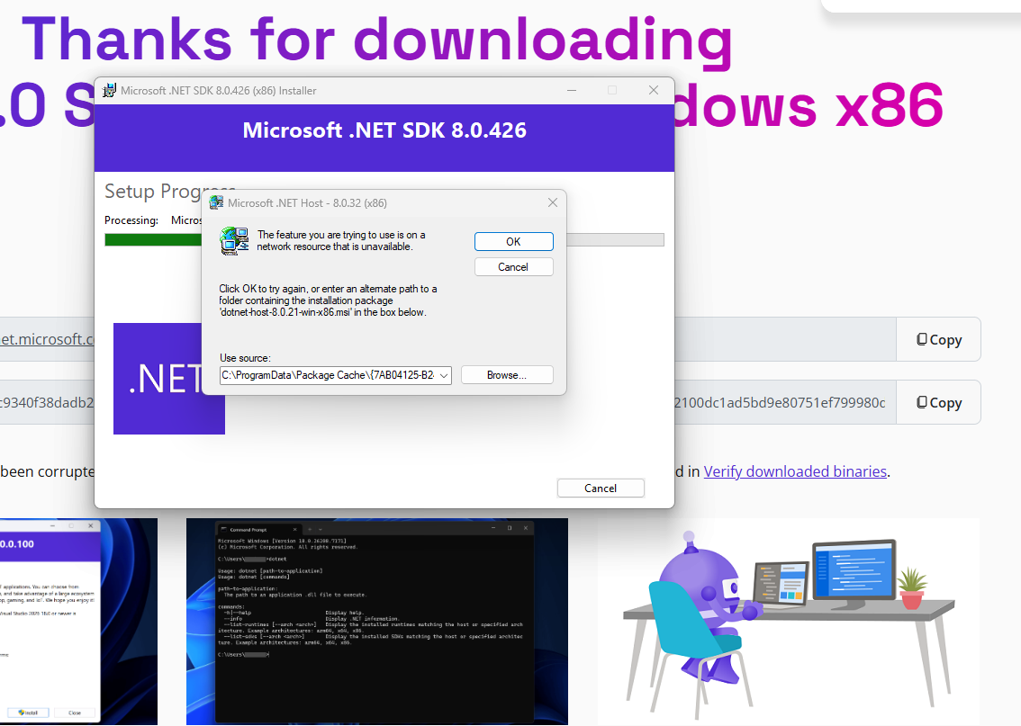Click OK in the .NET Host dialog

tap(514, 241)
